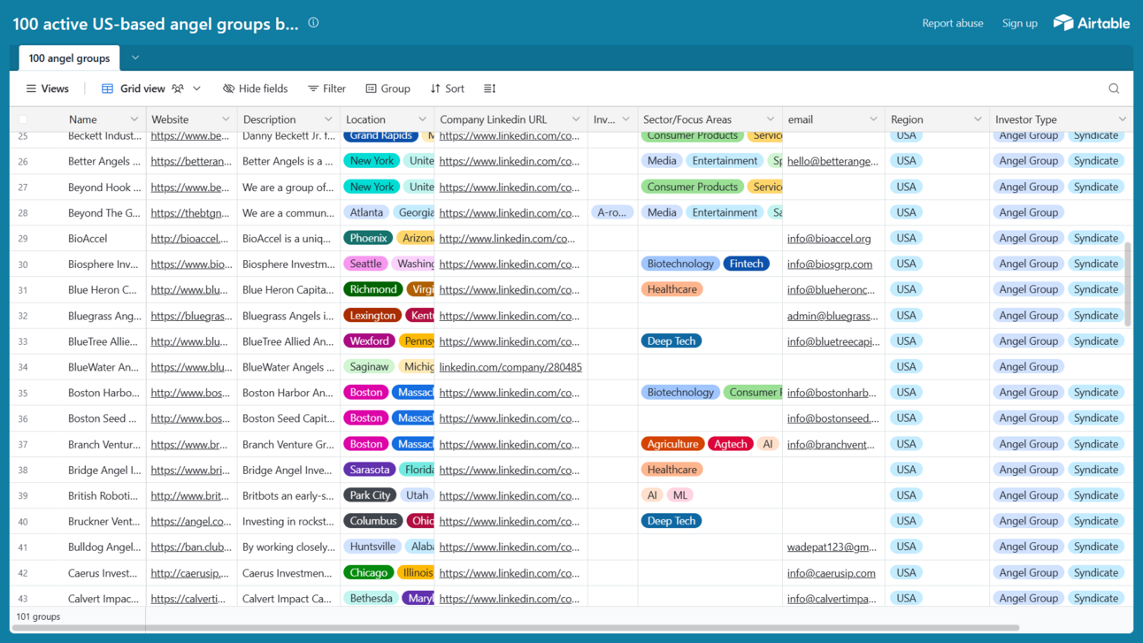Click the A-ro... tag in Beyond The G... row
This screenshot has height=643, width=1143.
coord(611,212)
